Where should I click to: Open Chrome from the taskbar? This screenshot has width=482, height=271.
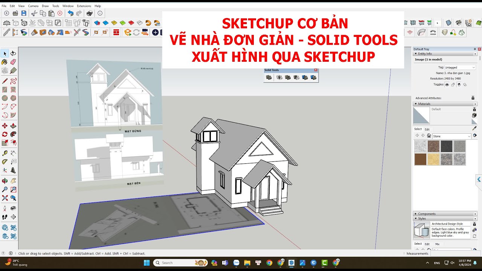[269, 263]
